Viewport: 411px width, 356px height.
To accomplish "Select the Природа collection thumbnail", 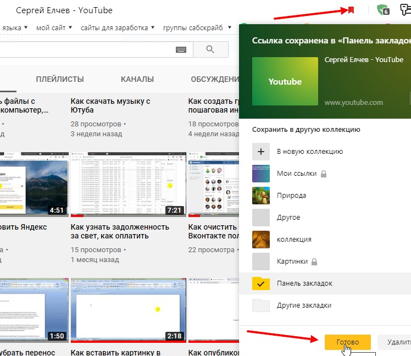I will click(261, 196).
